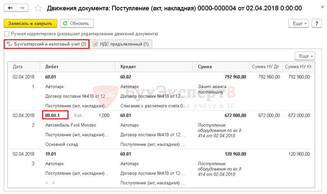This screenshot has width=327, height=194.
Task: Click the Записать и закрыть button
Action: click(x=30, y=23)
